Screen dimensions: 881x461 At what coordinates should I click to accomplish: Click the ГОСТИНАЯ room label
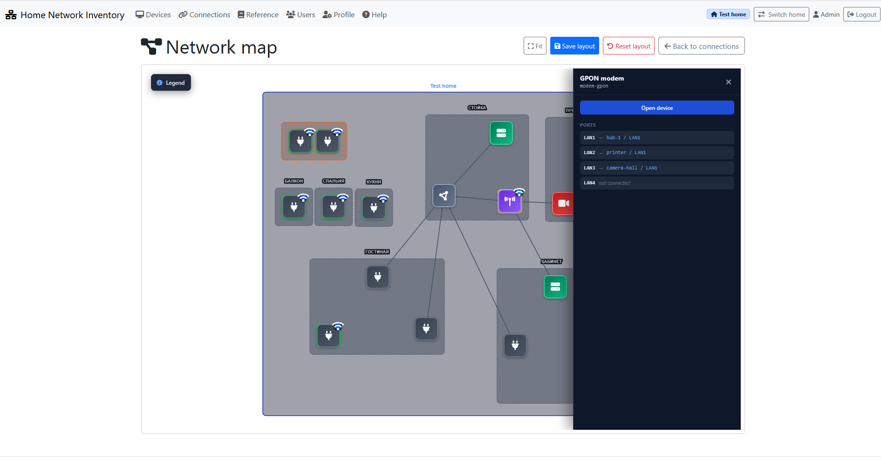(377, 251)
